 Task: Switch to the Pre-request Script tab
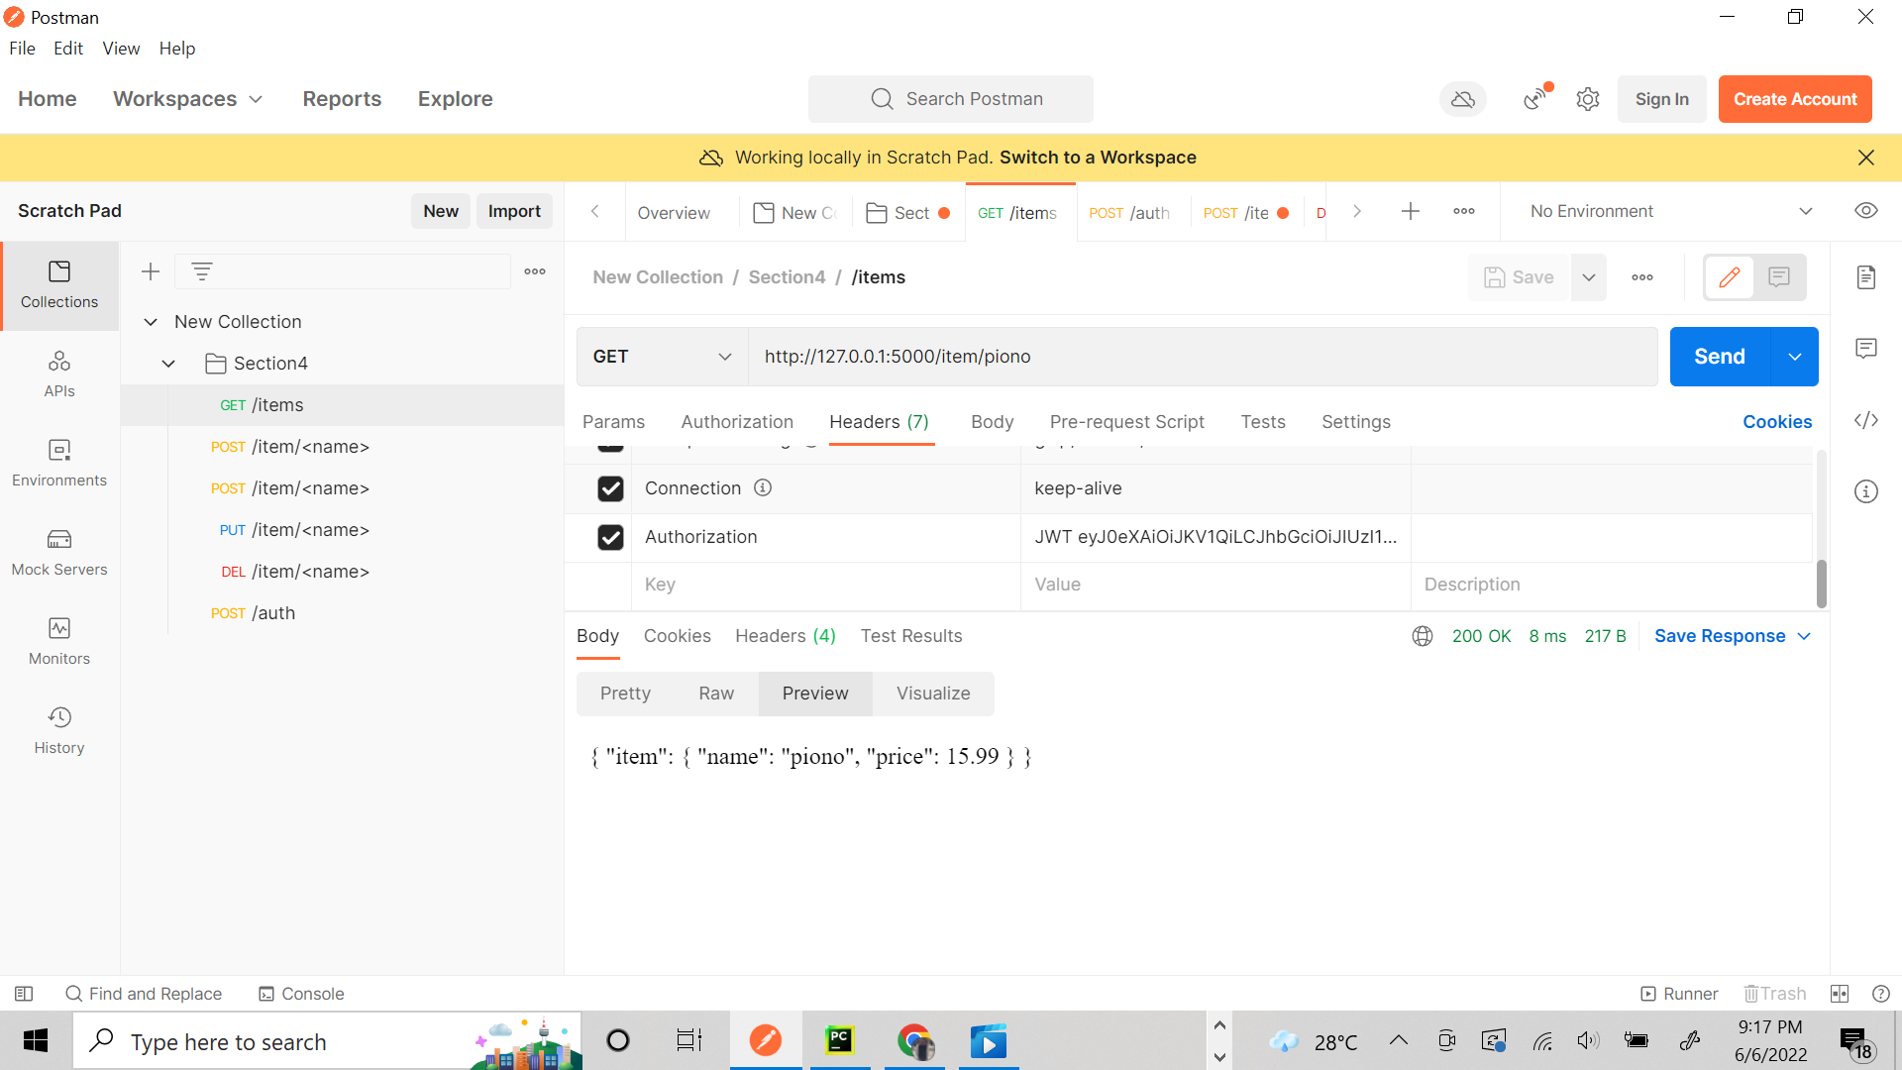click(1127, 422)
